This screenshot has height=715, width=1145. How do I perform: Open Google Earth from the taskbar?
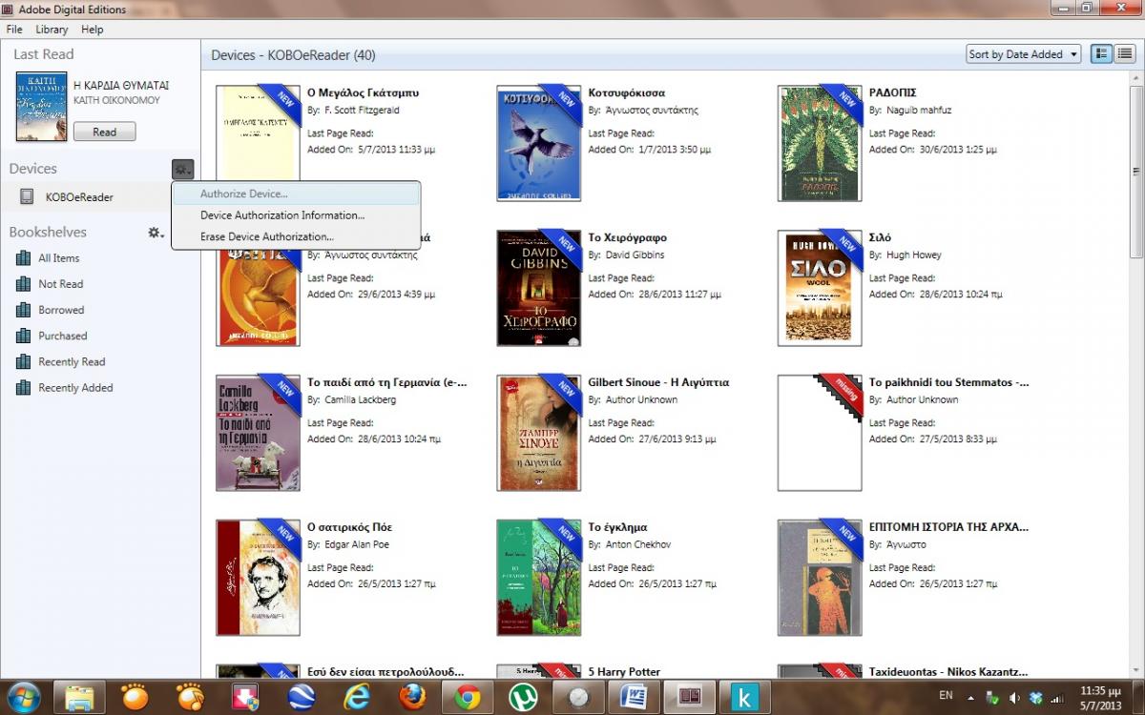302,698
